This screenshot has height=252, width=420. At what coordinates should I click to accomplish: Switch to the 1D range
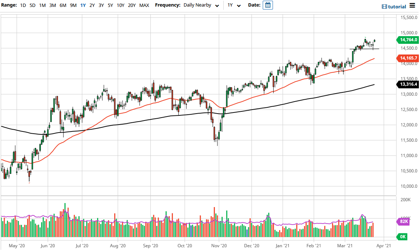23,5
